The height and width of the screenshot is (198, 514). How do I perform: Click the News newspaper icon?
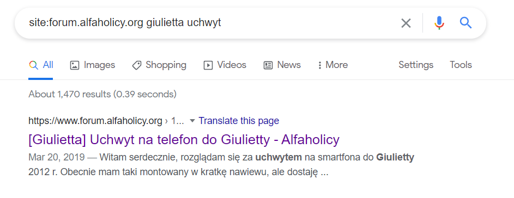tap(268, 65)
